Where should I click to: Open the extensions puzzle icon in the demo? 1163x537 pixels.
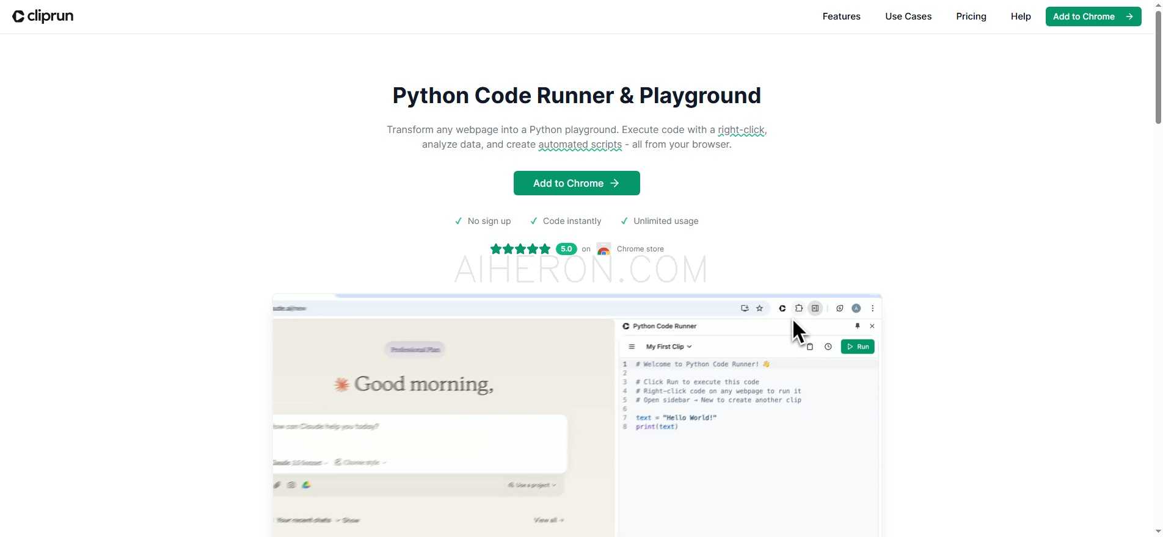tap(798, 309)
